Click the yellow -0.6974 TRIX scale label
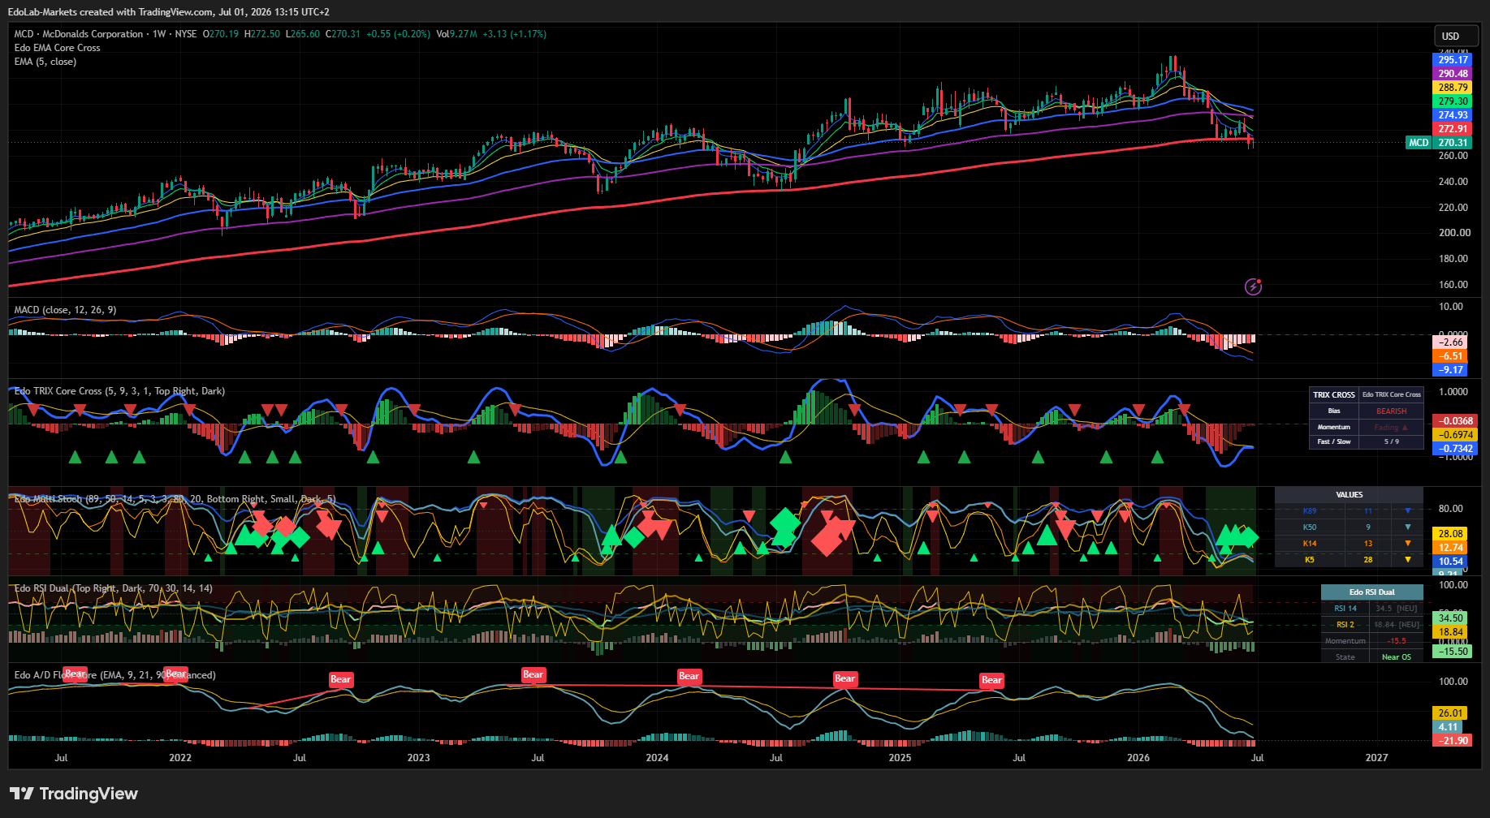The image size is (1490, 818). [1456, 435]
